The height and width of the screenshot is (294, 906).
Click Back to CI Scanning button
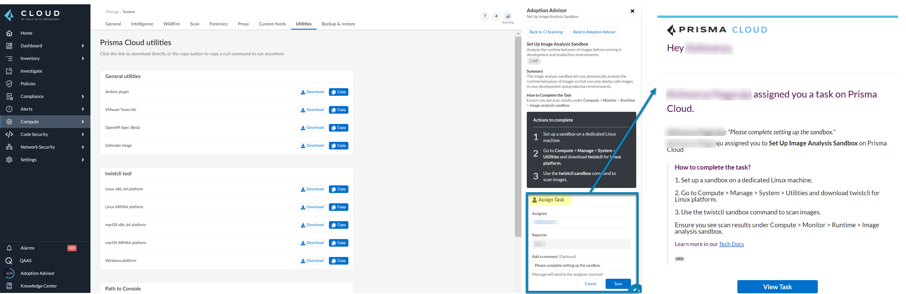[x=546, y=32]
